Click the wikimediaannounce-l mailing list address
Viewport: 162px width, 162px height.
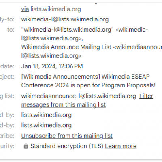[79, 96]
